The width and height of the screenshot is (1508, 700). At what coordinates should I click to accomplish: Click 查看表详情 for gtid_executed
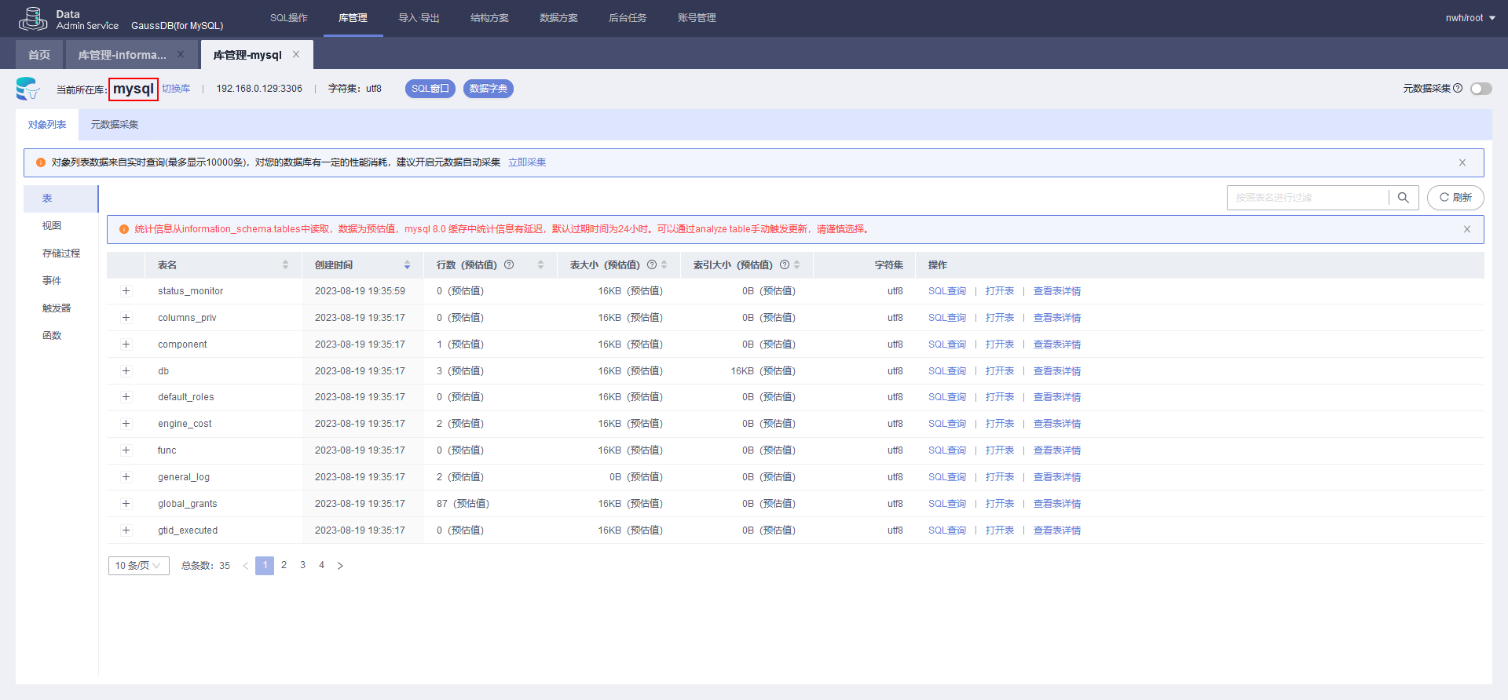click(1057, 530)
